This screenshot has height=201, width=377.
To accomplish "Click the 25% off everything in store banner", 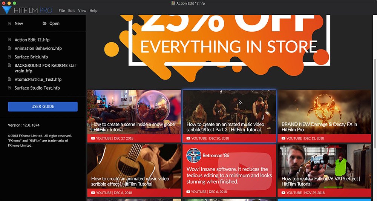I will 229,49.
